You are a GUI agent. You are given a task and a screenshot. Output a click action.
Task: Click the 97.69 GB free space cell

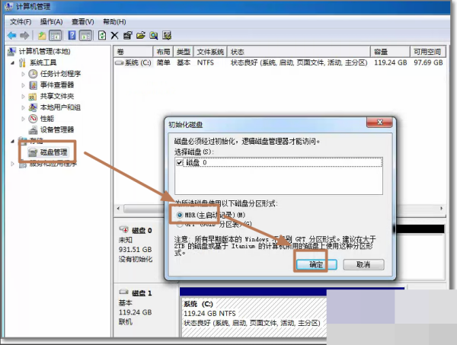(x=428, y=62)
